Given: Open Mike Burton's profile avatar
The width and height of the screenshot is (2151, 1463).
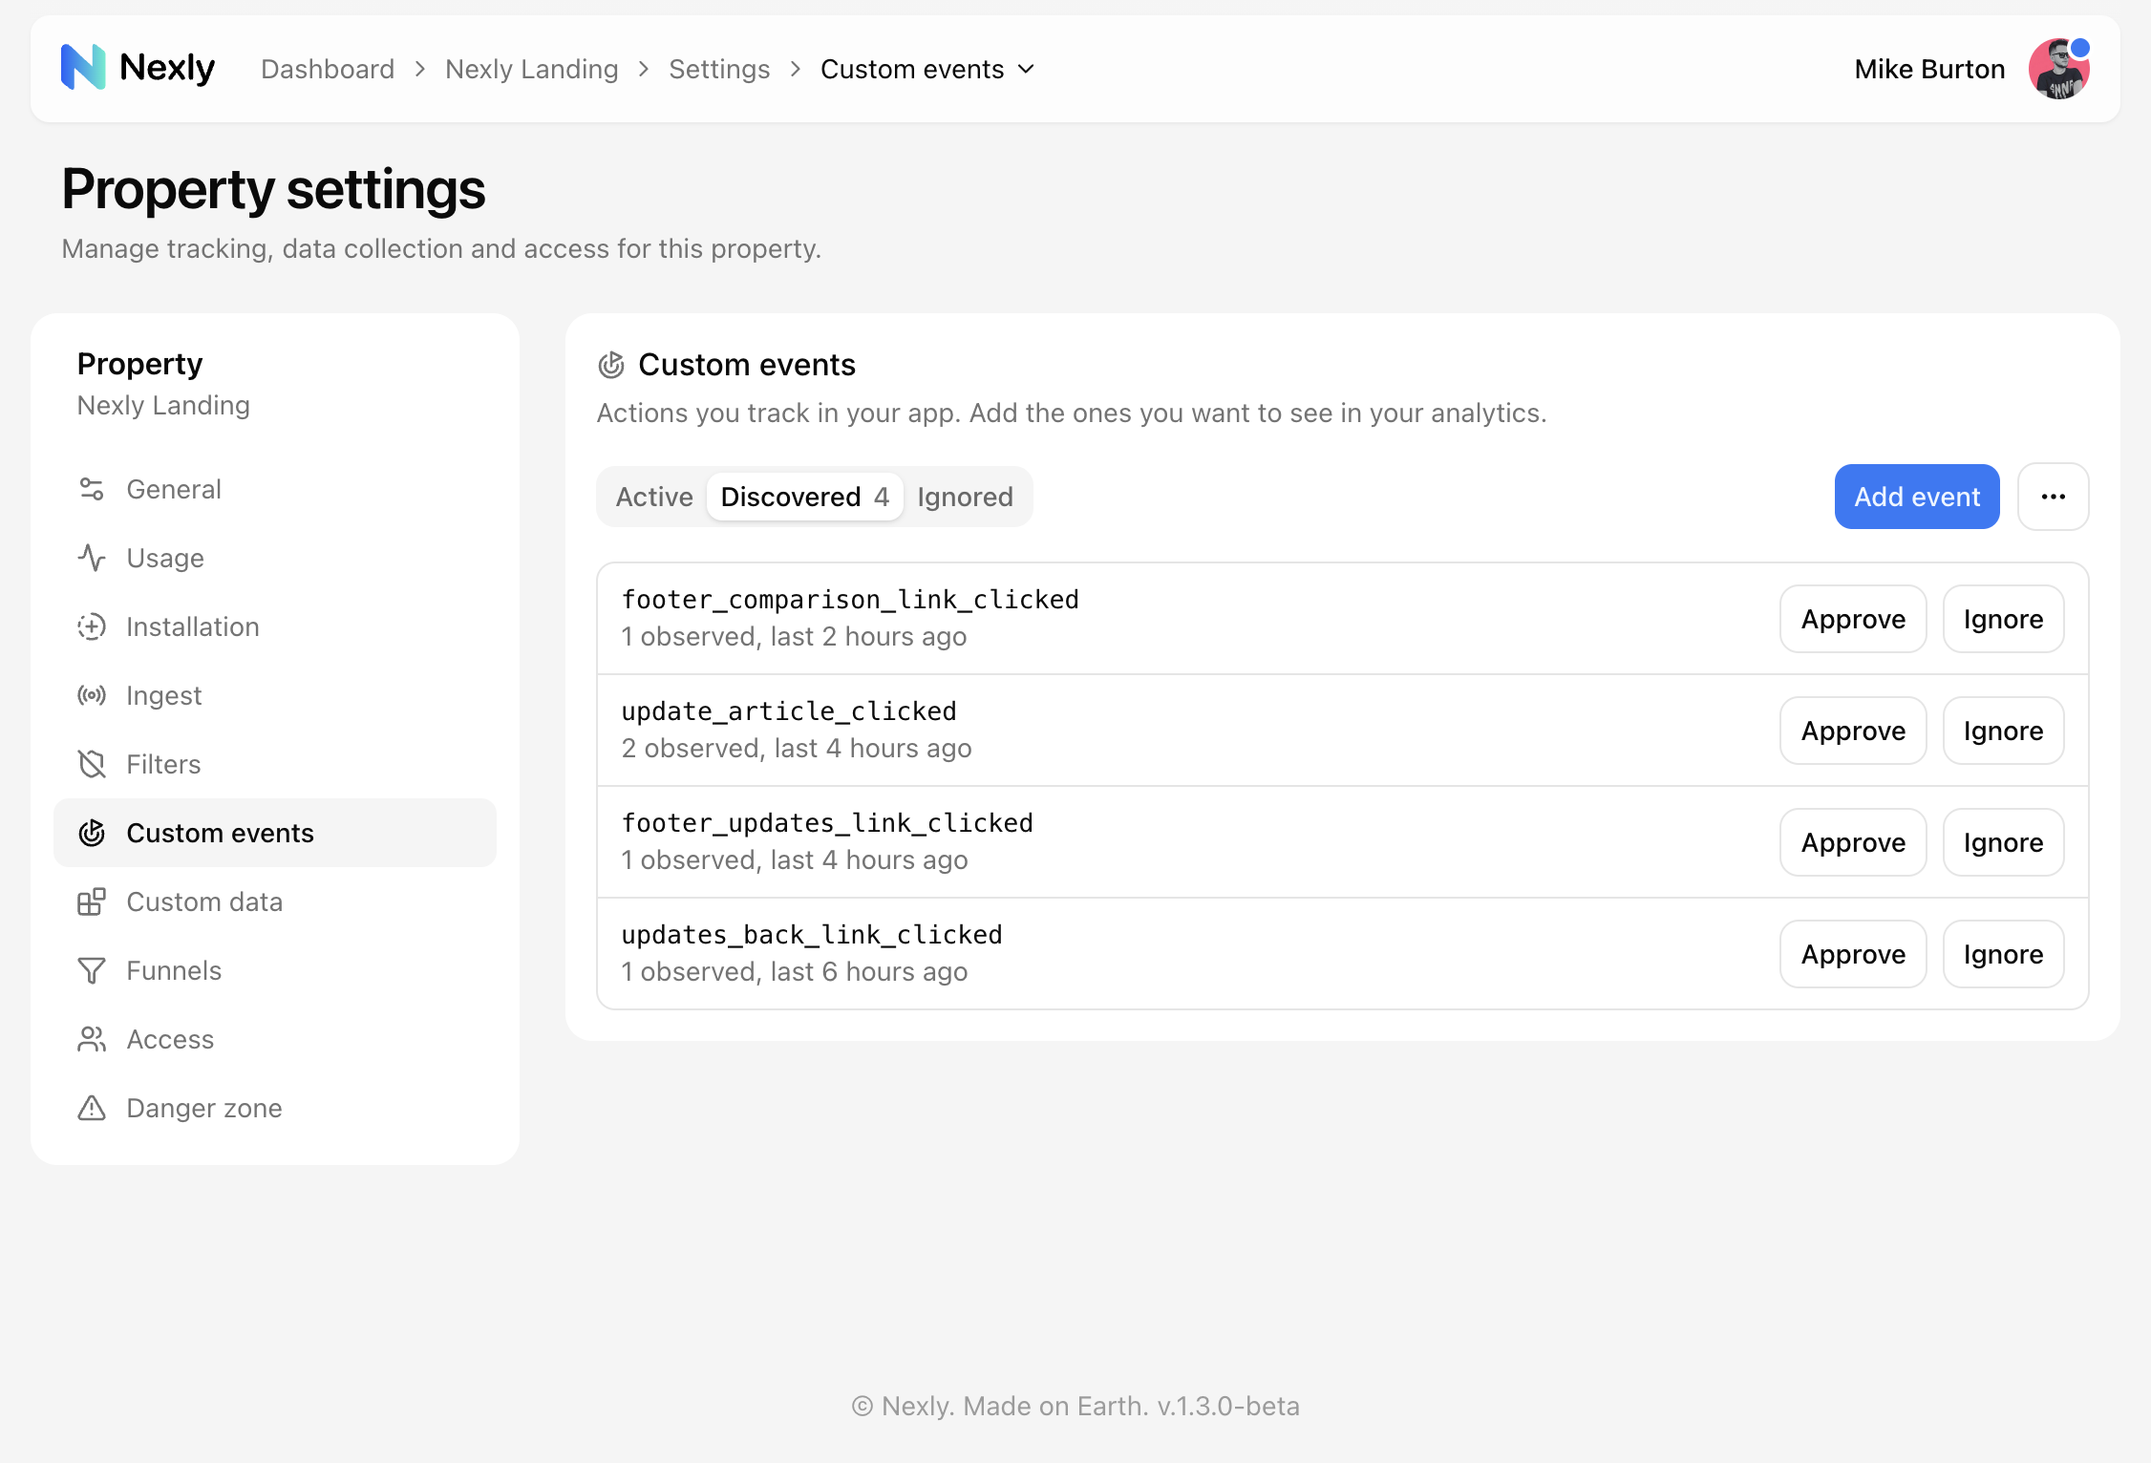Looking at the screenshot, I should click(x=2058, y=69).
